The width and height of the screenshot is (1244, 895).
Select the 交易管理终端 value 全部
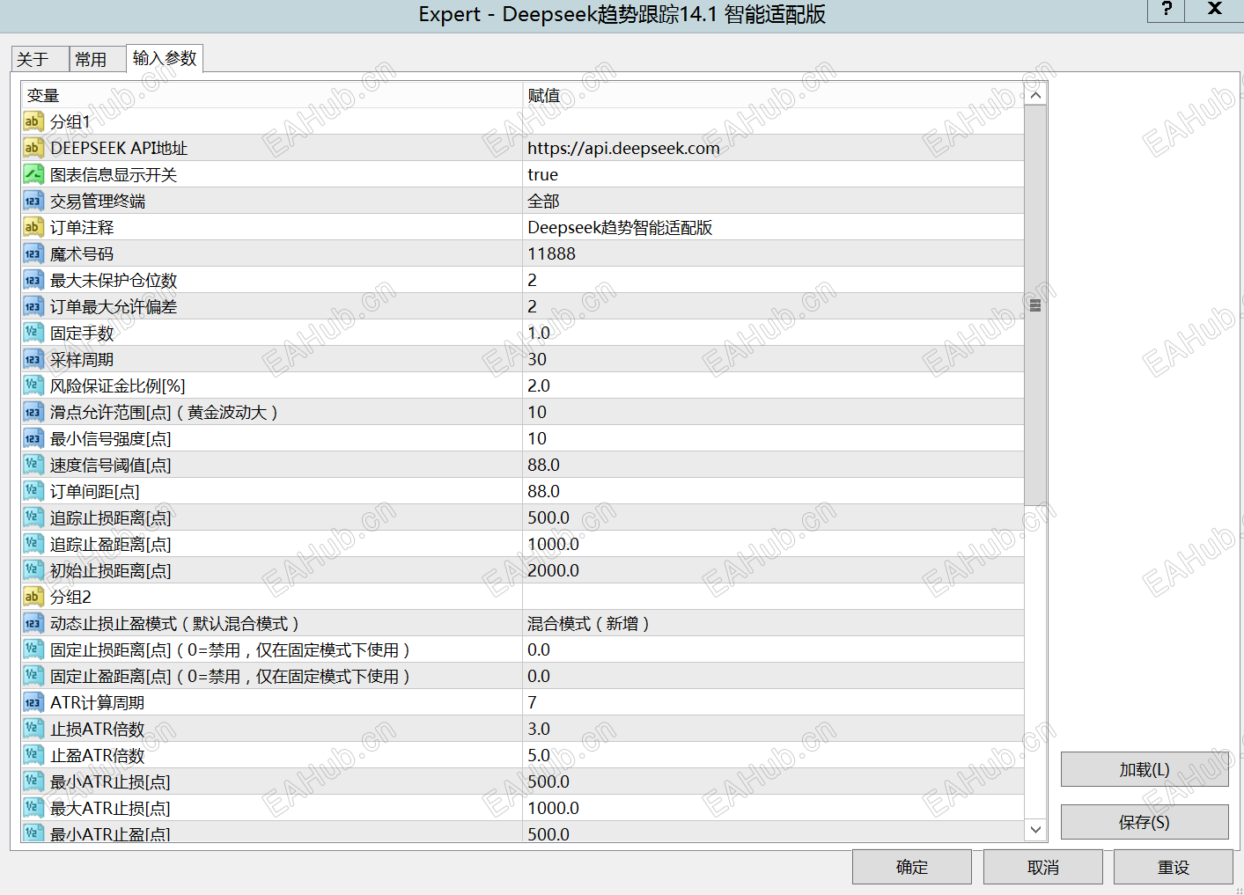point(773,201)
